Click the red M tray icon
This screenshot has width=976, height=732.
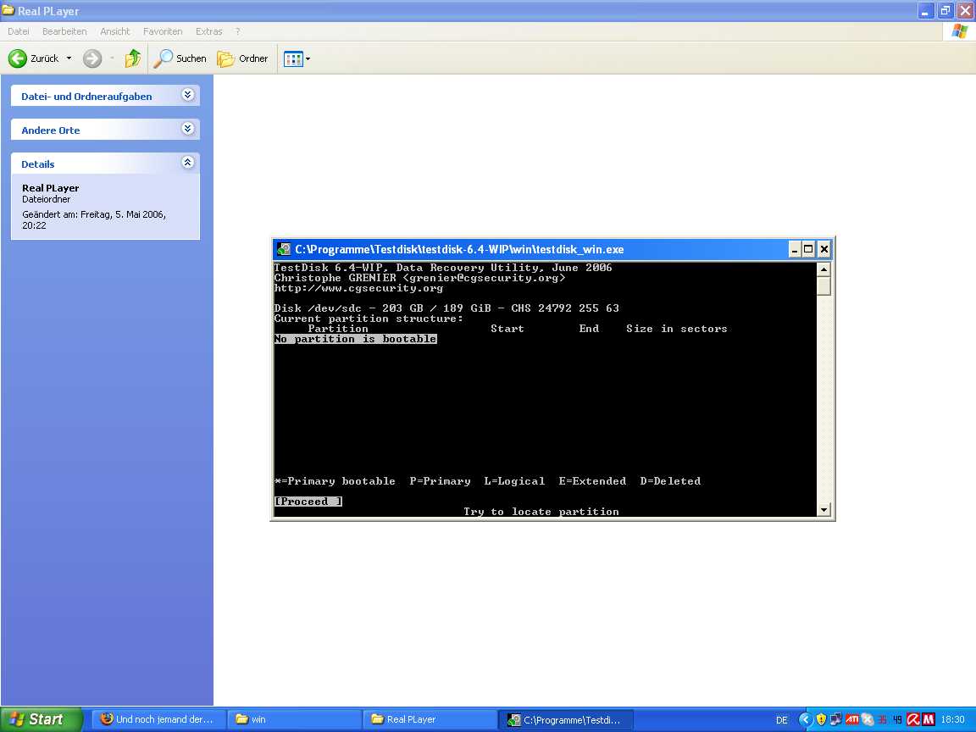[928, 720]
